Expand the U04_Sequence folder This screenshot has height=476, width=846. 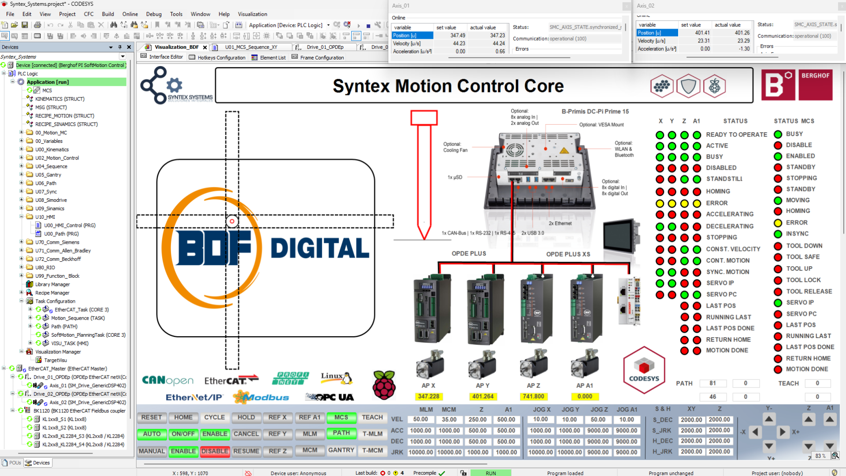[21, 166]
